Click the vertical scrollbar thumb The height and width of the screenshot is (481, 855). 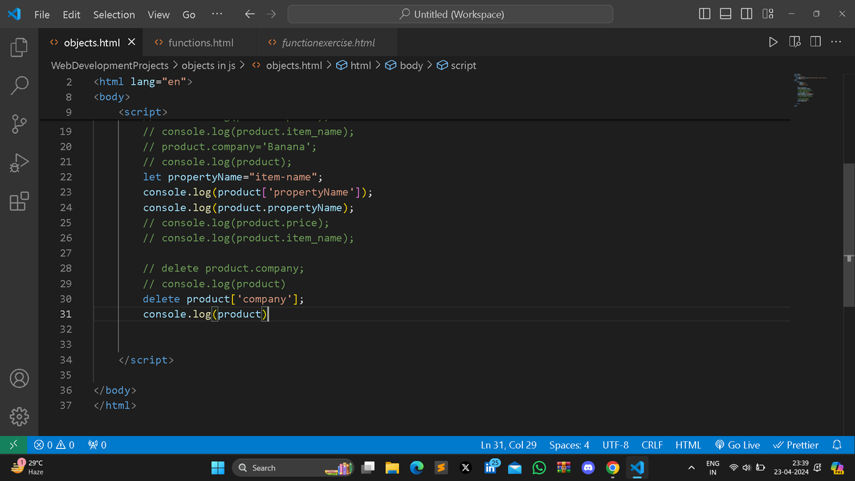[x=849, y=235]
